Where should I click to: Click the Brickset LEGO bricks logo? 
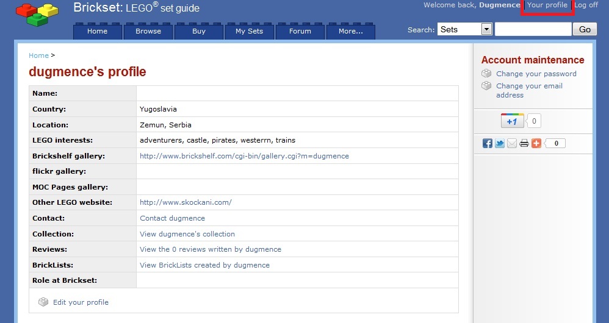click(37, 15)
